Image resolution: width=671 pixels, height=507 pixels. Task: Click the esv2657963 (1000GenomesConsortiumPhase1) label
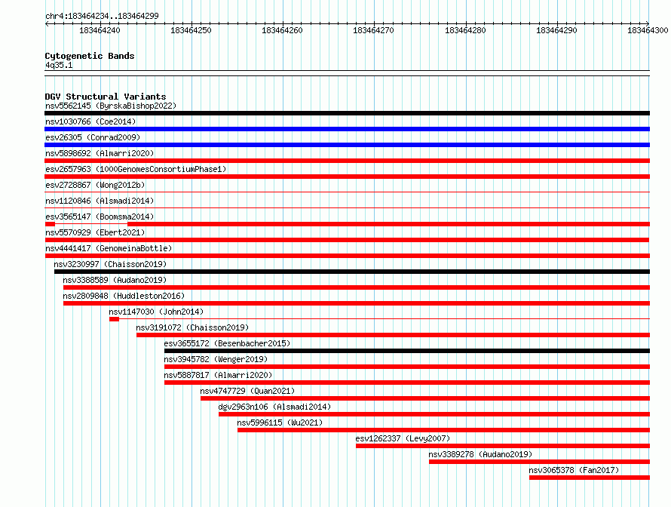click(136, 169)
